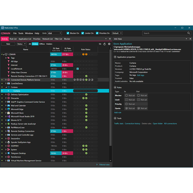Open Connection history link
Viewport: 193px width, 193px height.
point(132,123)
